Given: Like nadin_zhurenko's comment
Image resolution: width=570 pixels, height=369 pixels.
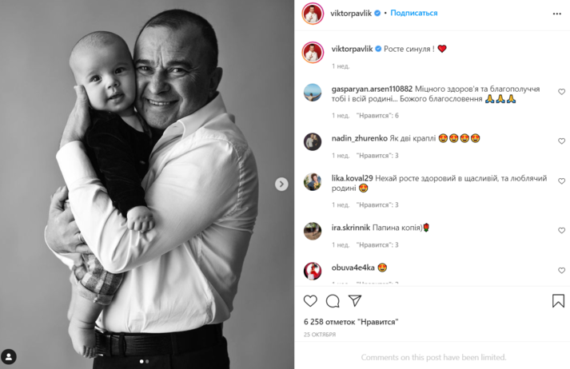Looking at the screenshot, I should click(x=562, y=141).
